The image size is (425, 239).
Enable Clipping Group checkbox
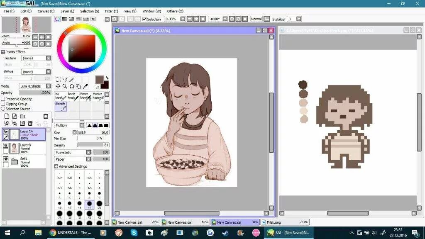(x=3, y=104)
